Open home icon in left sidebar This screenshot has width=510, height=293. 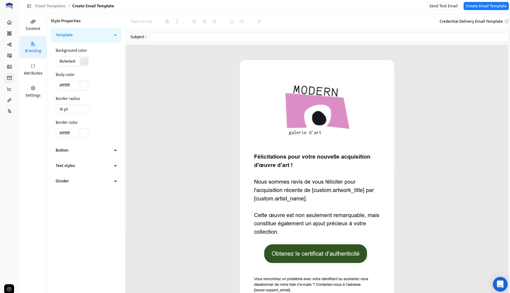pos(9,23)
